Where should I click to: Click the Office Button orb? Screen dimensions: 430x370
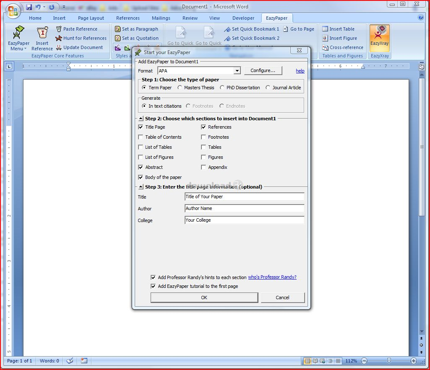pyautogui.click(x=13, y=11)
